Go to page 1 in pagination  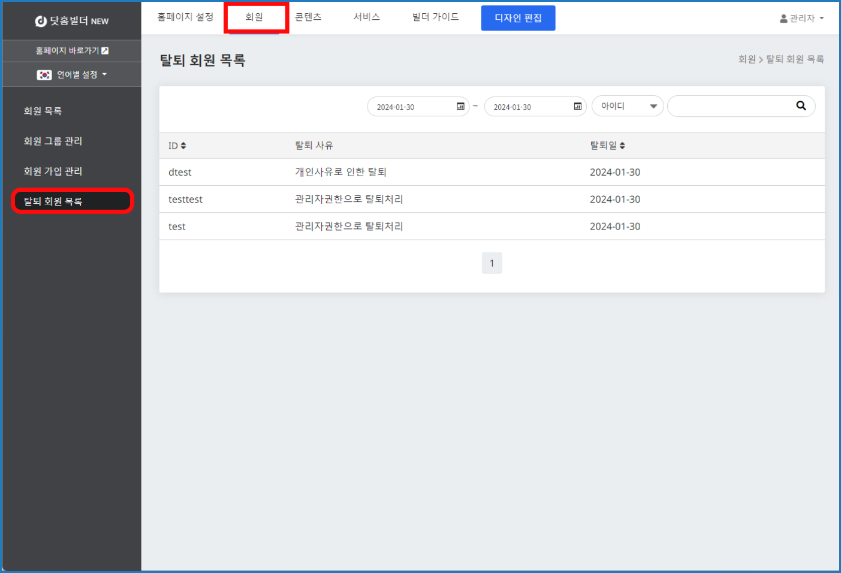(492, 263)
